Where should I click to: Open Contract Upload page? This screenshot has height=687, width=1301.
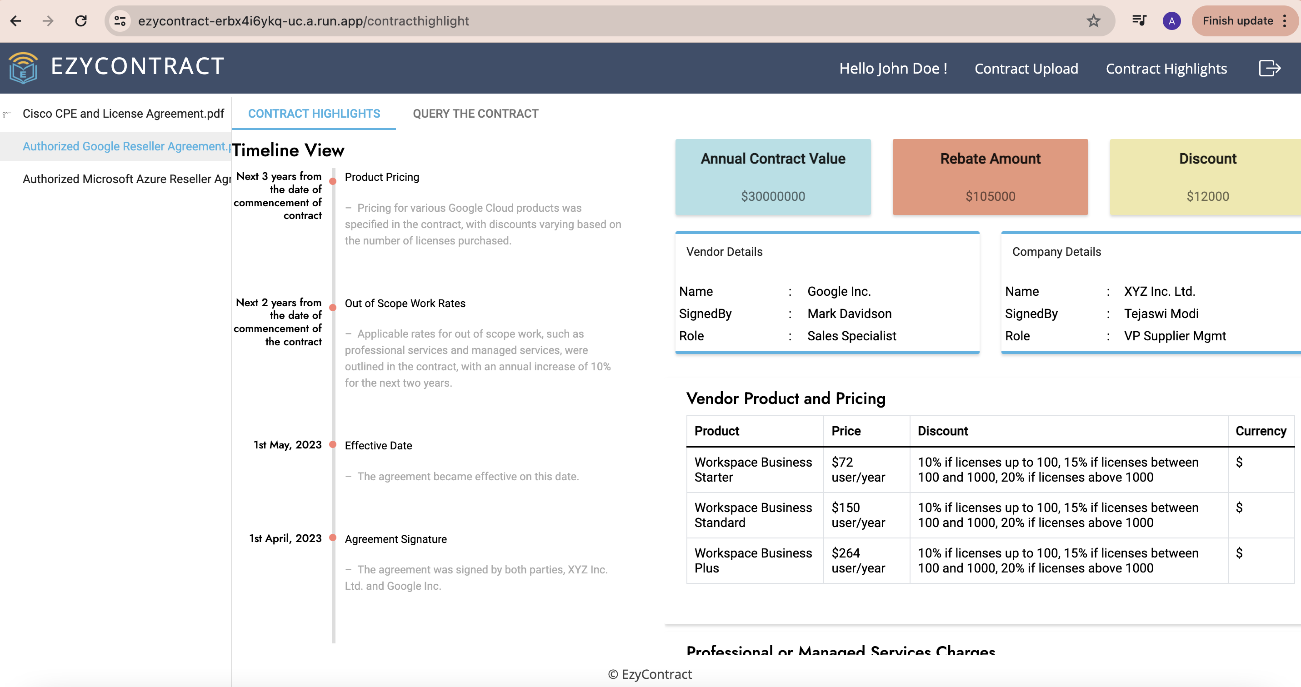[1026, 68]
